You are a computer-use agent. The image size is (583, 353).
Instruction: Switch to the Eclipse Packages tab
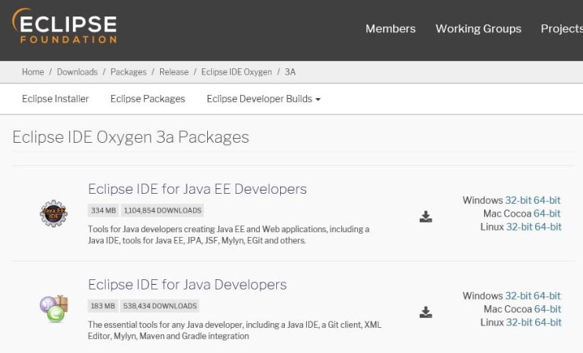pyautogui.click(x=148, y=99)
